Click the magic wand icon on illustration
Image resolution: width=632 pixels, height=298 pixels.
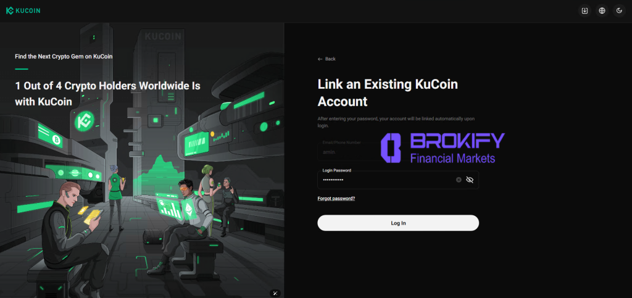point(275,293)
